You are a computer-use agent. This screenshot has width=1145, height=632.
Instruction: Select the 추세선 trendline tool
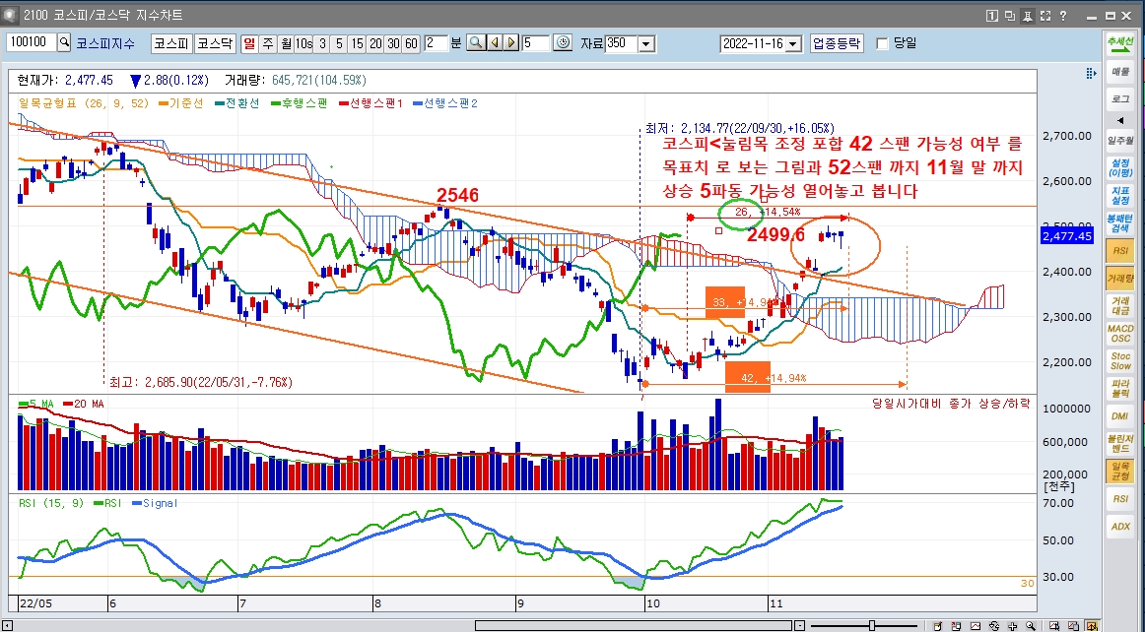coord(1119,42)
